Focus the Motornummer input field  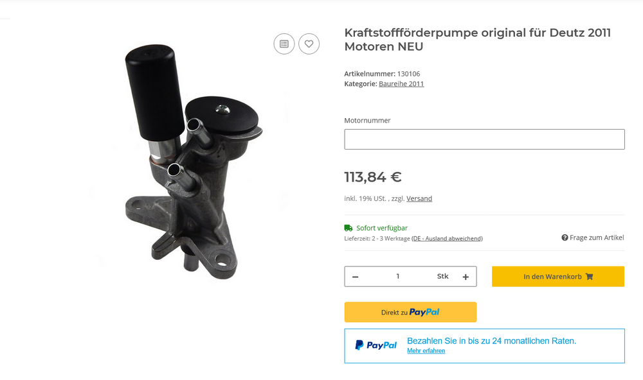pyautogui.click(x=484, y=139)
